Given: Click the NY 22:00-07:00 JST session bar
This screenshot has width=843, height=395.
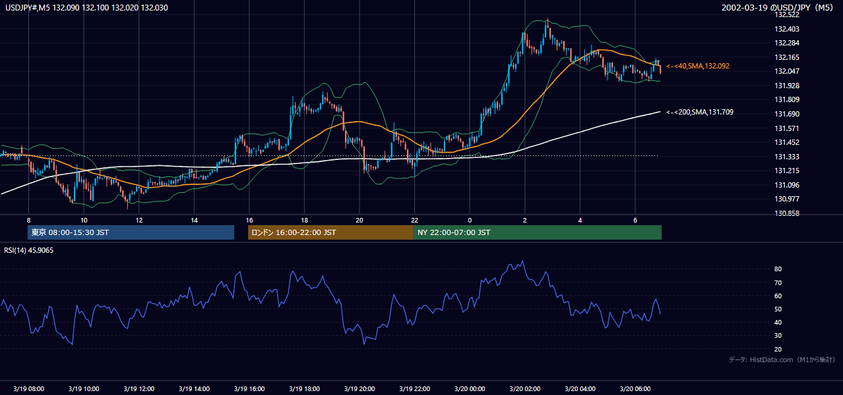Looking at the screenshot, I should (x=538, y=232).
